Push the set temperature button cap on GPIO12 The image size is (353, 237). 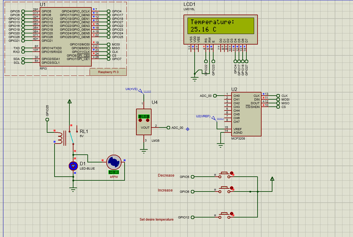pos(224,213)
